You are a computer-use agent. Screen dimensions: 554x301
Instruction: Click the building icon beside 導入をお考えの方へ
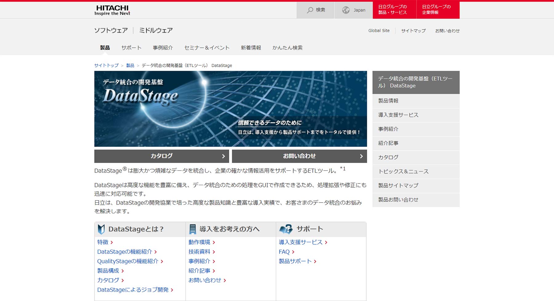[x=193, y=229]
